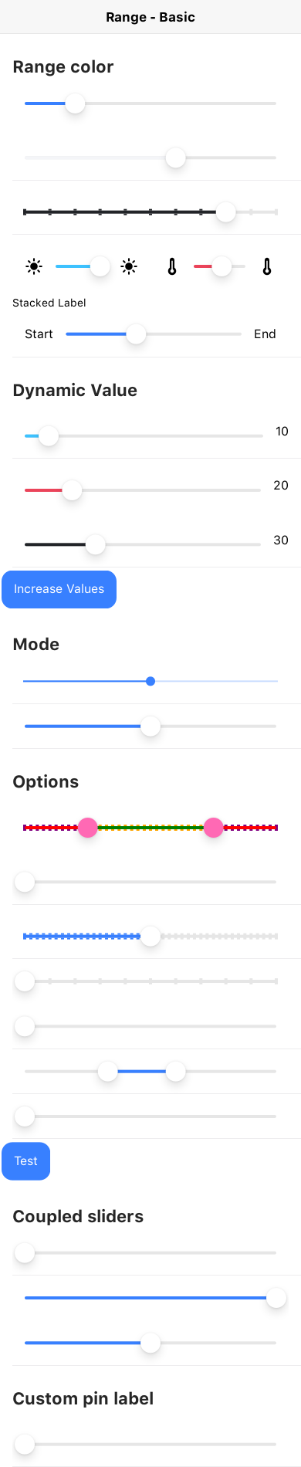Click the knob on the blue dotted tick slider
Screen dimensions: 301x1467
[150, 937]
